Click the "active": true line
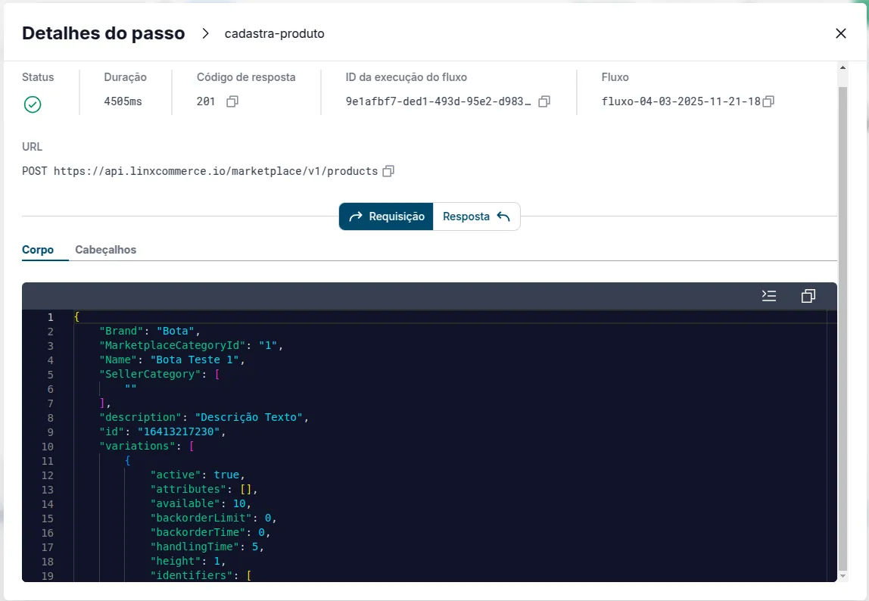This screenshot has height=601, width=869. click(x=198, y=475)
